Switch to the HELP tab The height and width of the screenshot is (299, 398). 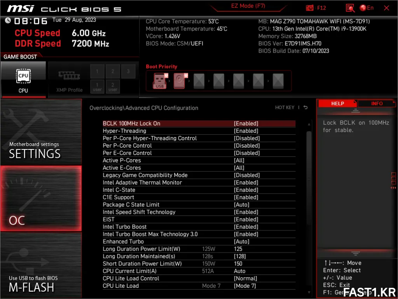point(337,104)
